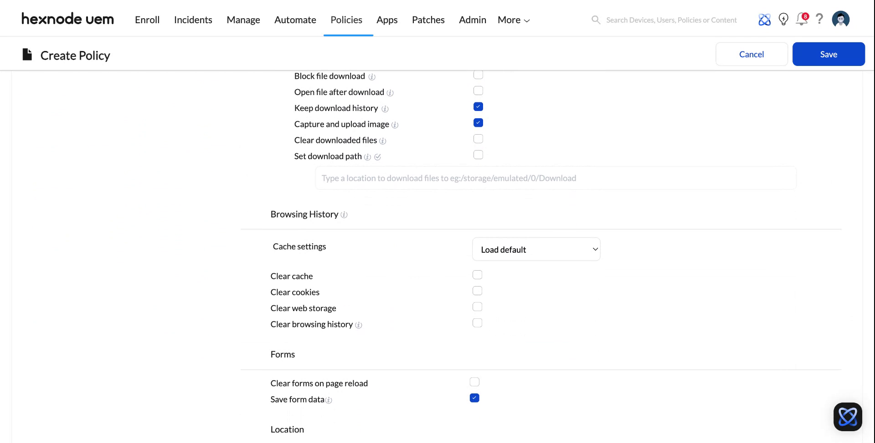Image resolution: width=875 pixels, height=443 pixels.
Task: Uncheck Capture and upload image checkbox
Action: tap(478, 123)
